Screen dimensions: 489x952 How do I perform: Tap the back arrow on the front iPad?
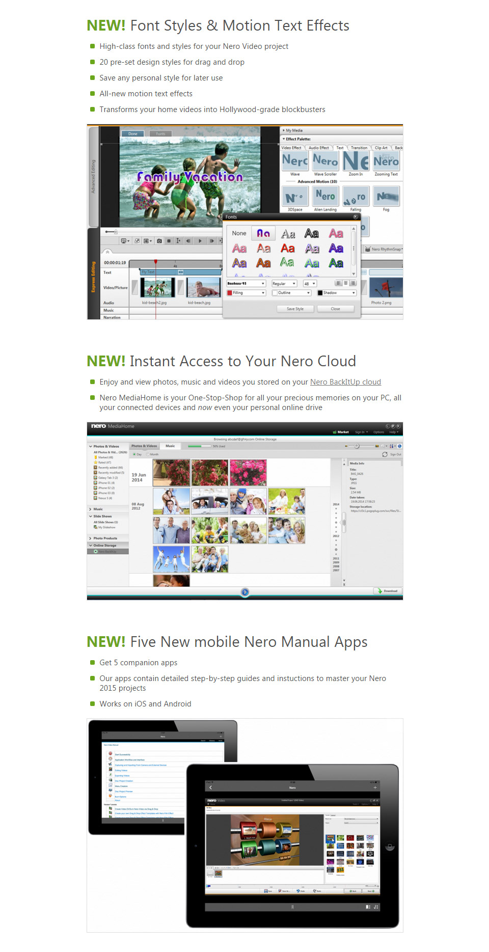(211, 787)
